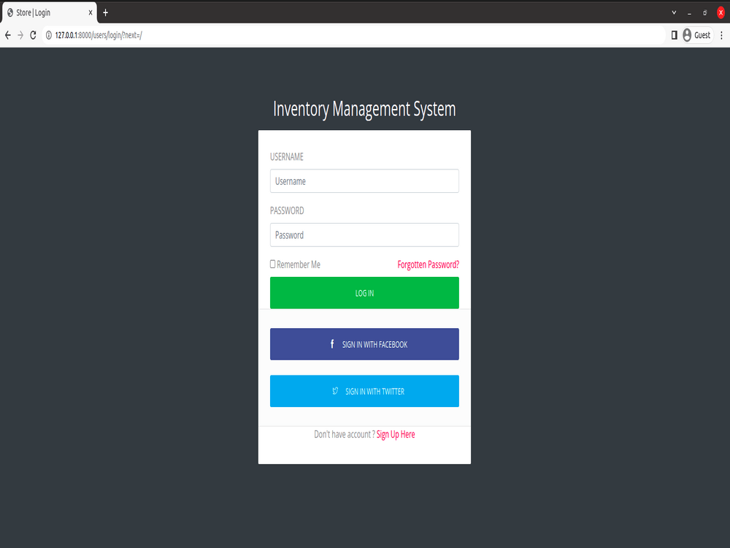Restore the browser window size

705,12
